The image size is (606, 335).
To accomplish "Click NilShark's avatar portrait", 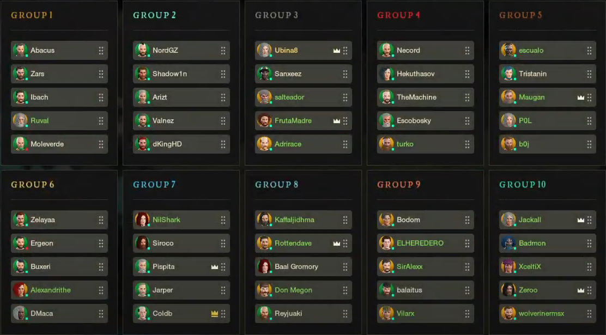I will [x=142, y=220].
